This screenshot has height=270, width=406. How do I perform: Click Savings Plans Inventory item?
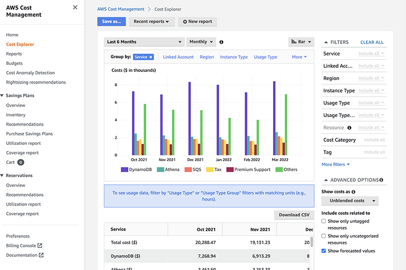click(x=16, y=115)
